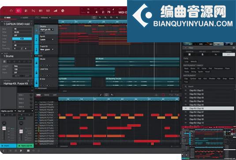This screenshot has width=236, height=160.
Task: Open Volume automation dropdown
Action: pyautogui.click(x=45, y=18)
